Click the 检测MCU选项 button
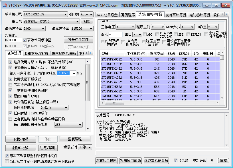 click(x=21, y=148)
